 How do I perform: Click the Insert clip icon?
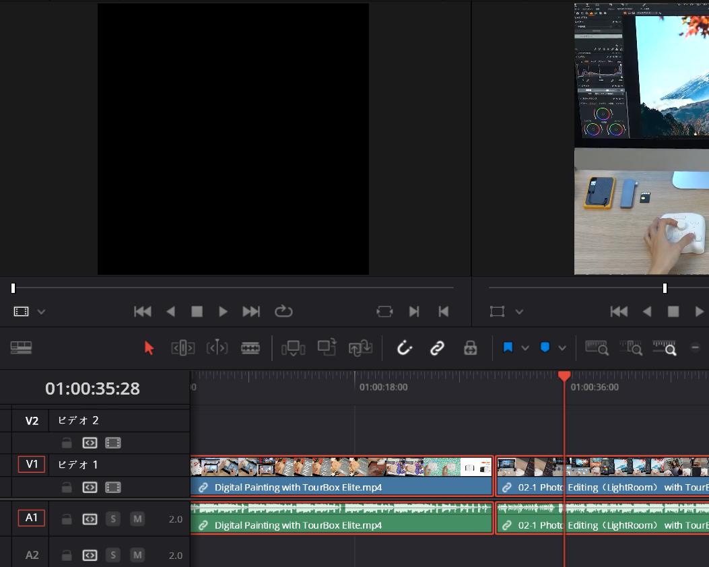292,348
